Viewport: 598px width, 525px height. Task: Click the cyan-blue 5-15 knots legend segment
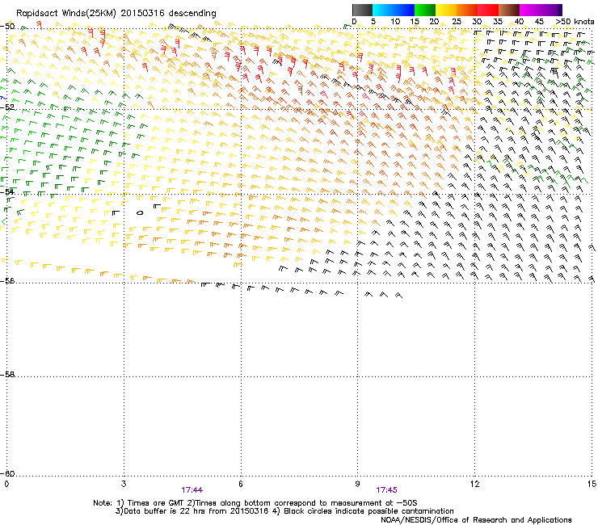394,10
